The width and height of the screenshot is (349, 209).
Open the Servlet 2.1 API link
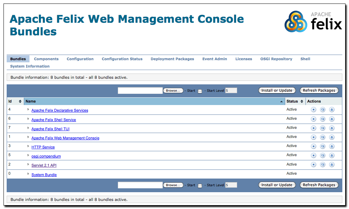coord(44,165)
